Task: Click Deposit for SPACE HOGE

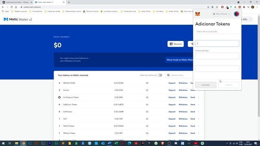Action: [x=172, y=83]
